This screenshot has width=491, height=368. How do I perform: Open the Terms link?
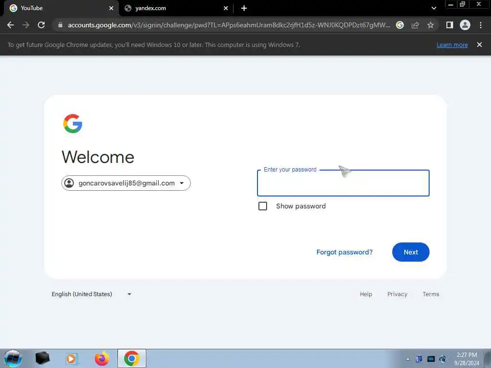431,294
